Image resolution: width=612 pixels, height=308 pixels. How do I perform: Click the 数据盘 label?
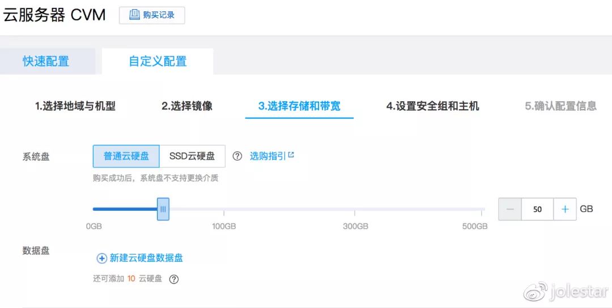pos(36,250)
